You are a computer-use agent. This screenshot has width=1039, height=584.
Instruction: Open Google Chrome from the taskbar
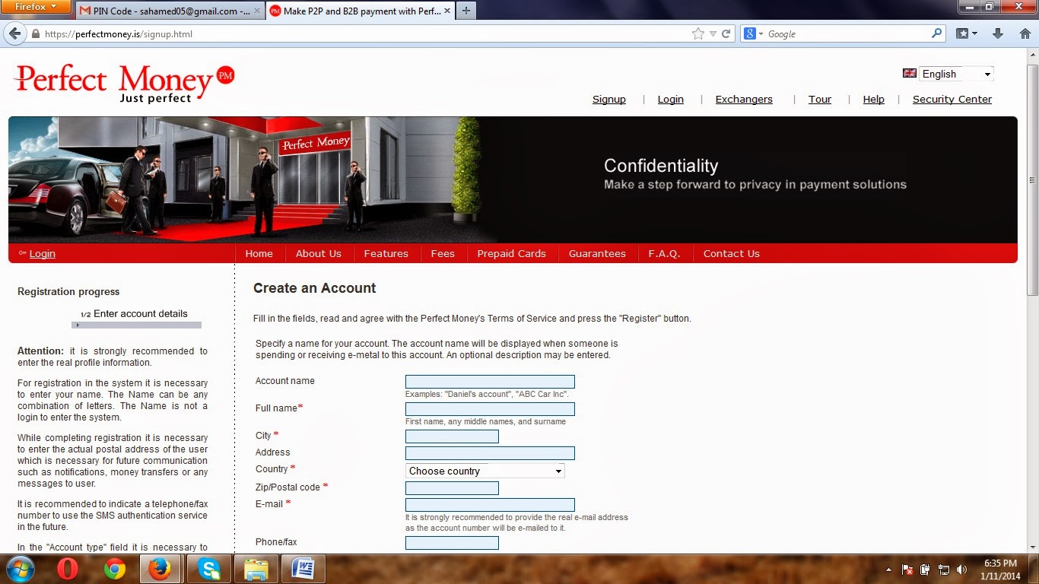(x=113, y=568)
